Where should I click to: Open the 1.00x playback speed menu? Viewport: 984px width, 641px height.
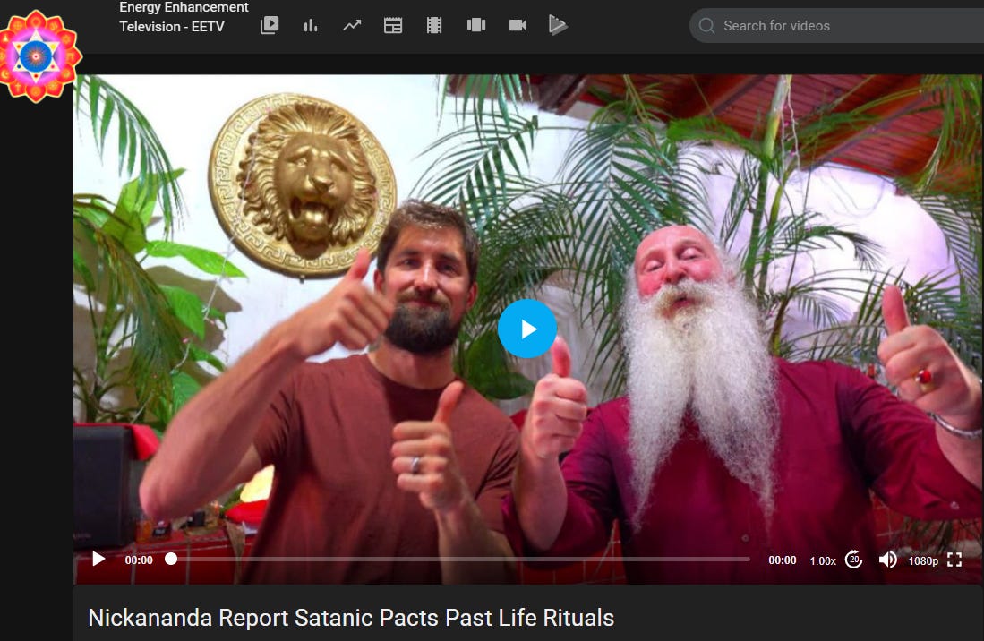tap(823, 560)
